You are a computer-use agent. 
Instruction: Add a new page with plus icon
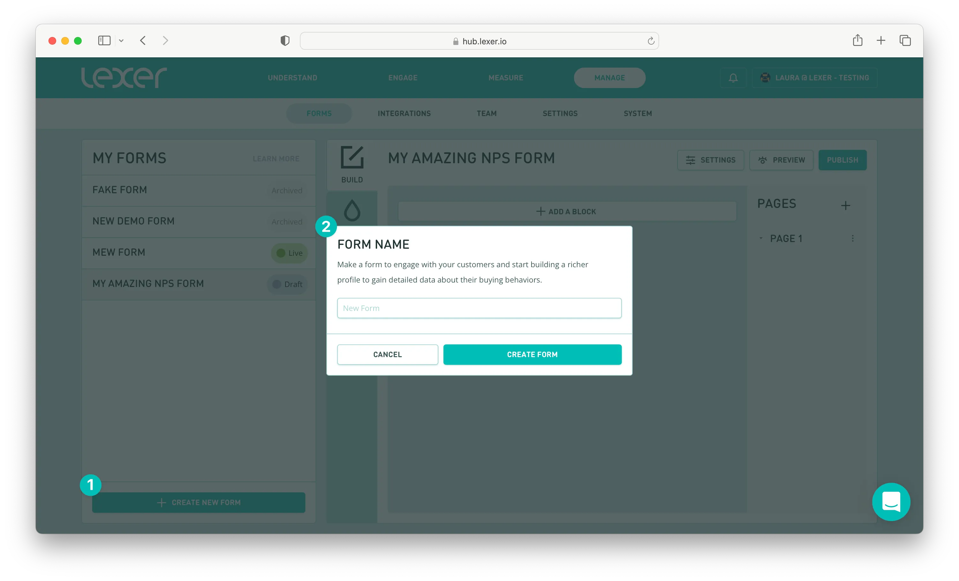click(845, 205)
